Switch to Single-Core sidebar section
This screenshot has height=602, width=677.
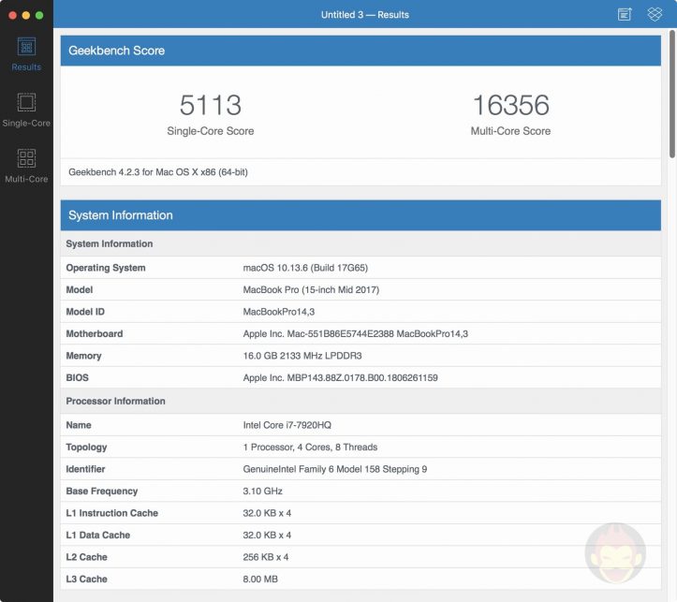(x=26, y=110)
